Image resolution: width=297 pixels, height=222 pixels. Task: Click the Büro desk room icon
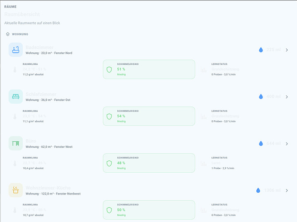pos(16,143)
